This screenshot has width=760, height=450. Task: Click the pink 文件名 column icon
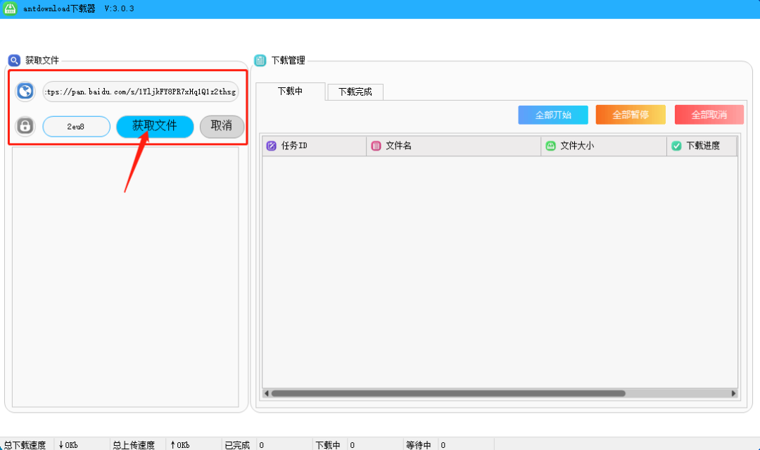pos(376,146)
